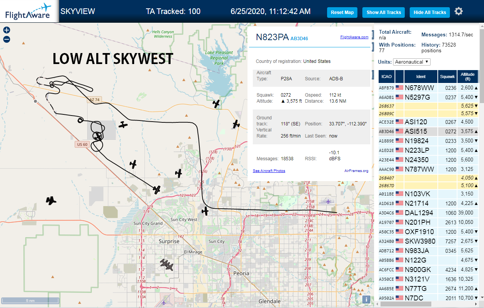Select the N900GK aircraft row
Screen dimensions: 484x308
[429, 270]
